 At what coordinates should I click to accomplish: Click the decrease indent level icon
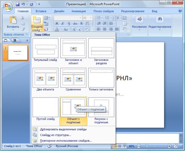tap(99, 23)
